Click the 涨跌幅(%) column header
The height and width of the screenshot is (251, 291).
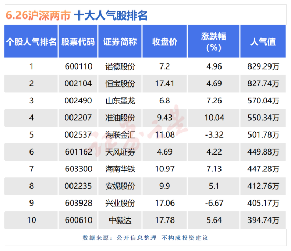coord(214,41)
